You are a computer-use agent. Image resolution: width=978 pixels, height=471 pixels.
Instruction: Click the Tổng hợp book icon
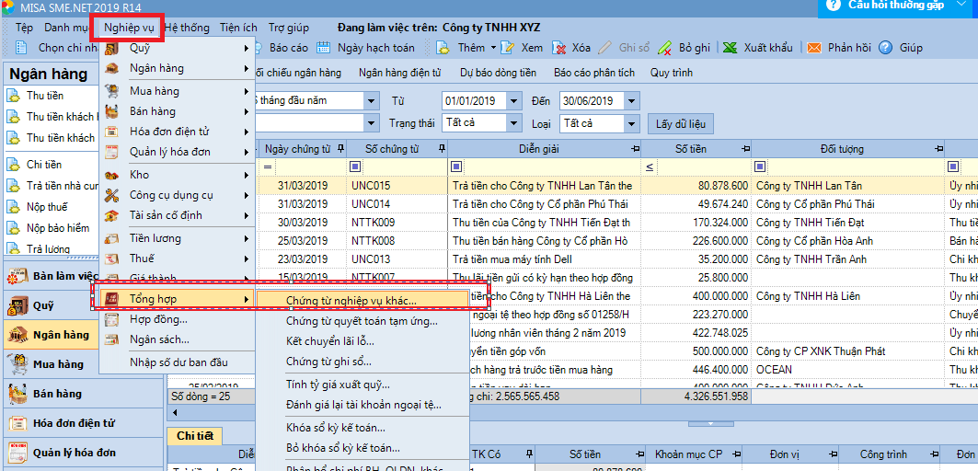click(x=111, y=300)
